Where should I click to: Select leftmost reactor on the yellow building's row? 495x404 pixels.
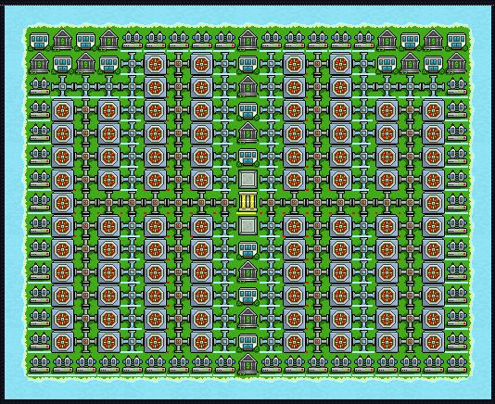click(x=62, y=203)
